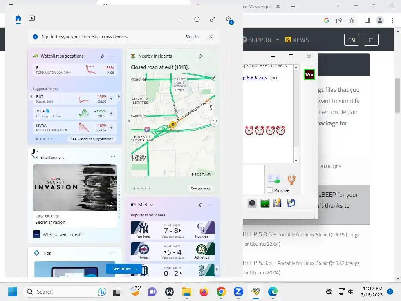The image size is (401, 301).
Task: Pin the Watchlist suggestions widget
Action: tap(103, 56)
